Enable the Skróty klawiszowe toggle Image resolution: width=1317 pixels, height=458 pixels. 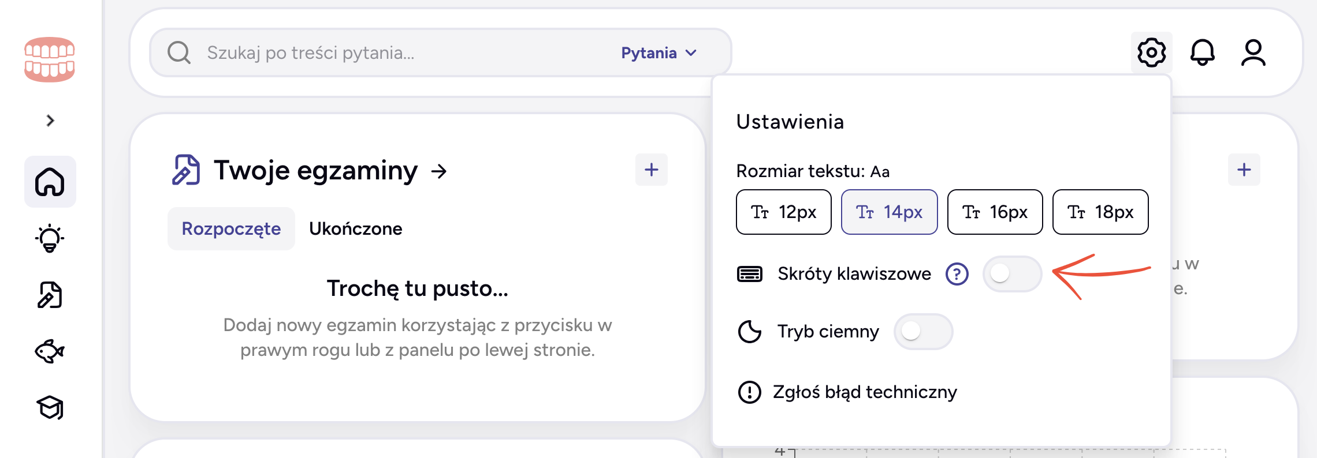pyautogui.click(x=1012, y=274)
